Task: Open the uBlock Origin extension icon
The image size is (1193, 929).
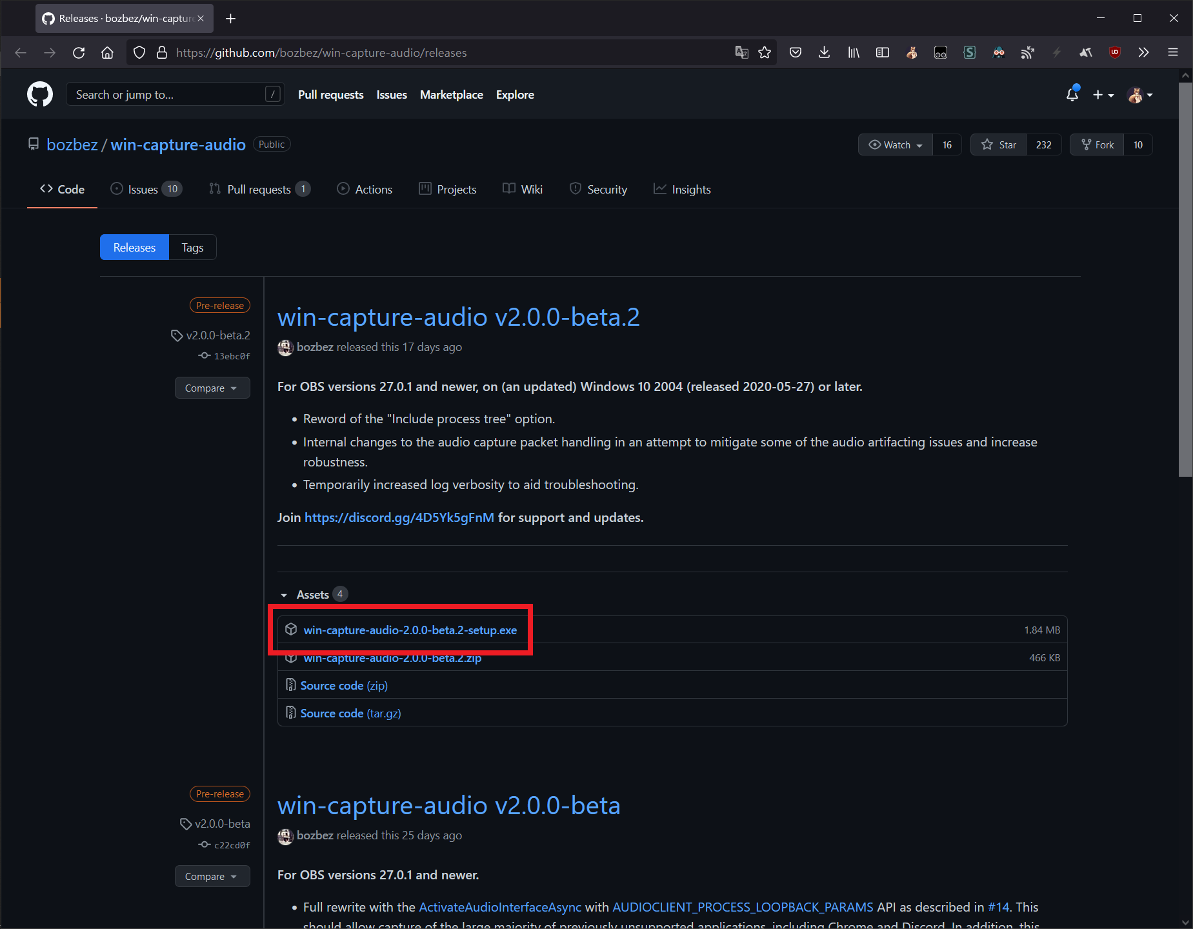Action: [1114, 52]
